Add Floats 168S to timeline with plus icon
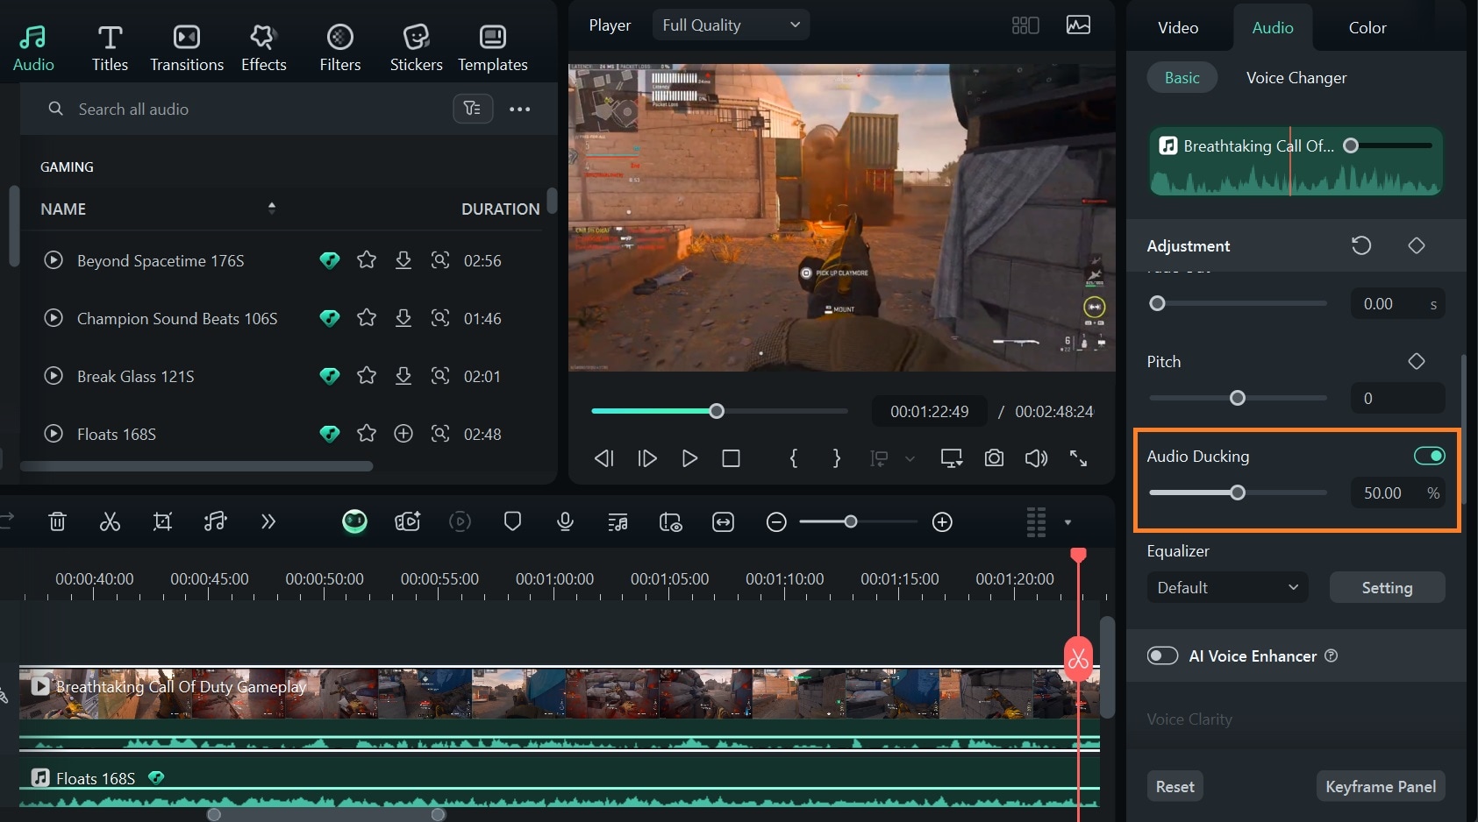Viewport: 1478px width, 822px height. pos(403,434)
